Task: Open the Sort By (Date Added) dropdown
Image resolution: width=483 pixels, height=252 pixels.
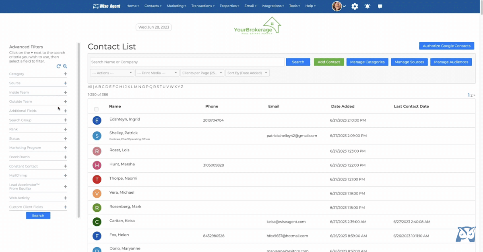Action: pos(247,73)
